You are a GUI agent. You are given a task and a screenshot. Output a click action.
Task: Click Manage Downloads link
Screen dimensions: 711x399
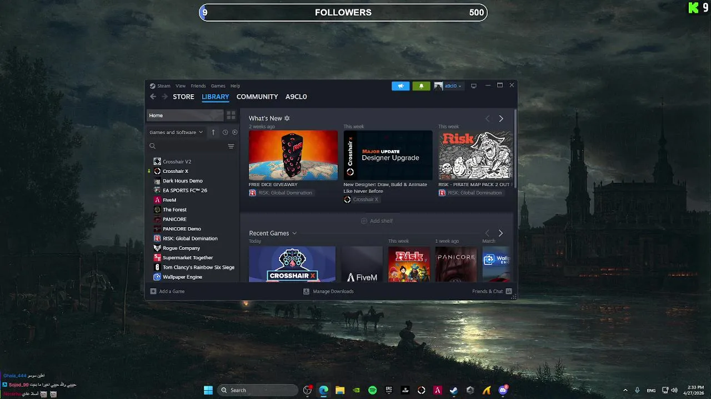(x=333, y=291)
